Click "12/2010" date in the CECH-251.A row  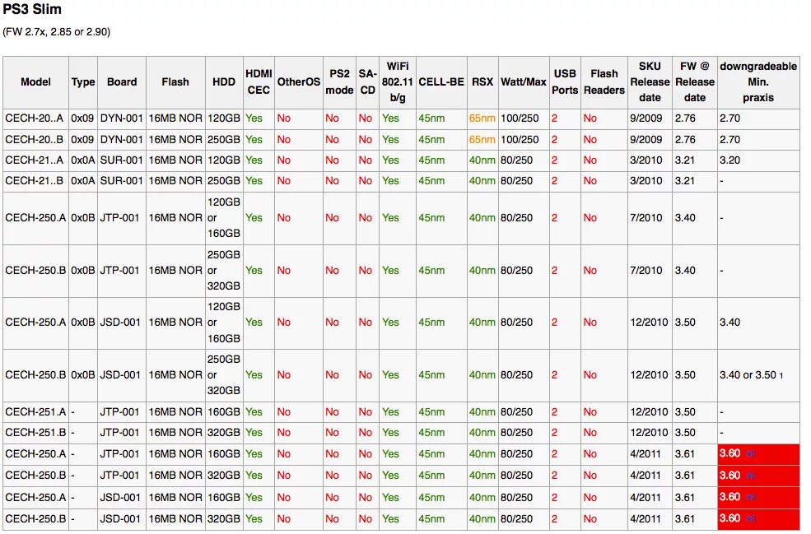tap(649, 412)
